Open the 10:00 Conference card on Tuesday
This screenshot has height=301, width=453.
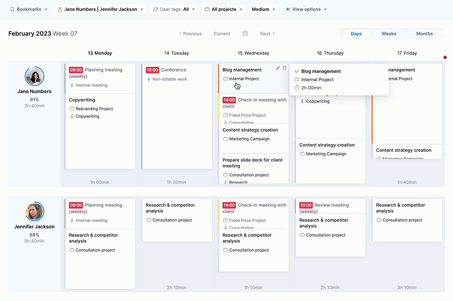tap(177, 116)
